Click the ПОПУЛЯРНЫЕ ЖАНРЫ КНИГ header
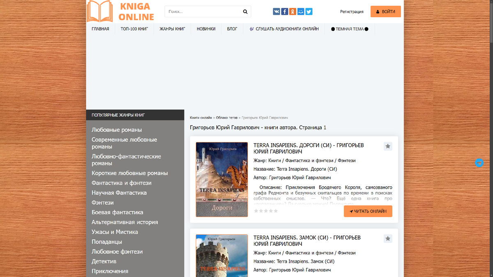Screen dimensions: 493x277 [135, 115]
